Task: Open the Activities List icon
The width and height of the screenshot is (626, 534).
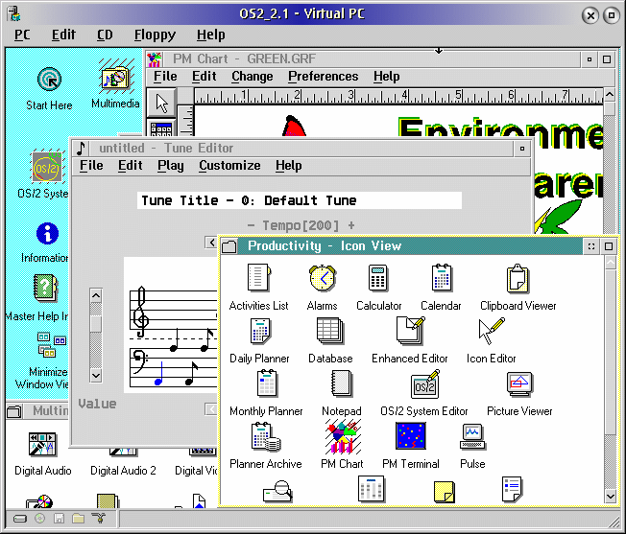Action: point(258,277)
